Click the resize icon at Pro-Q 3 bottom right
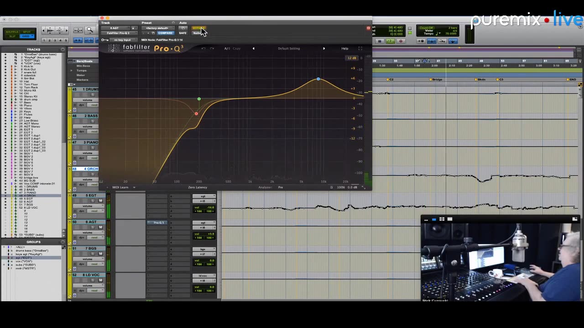 [x=364, y=187]
